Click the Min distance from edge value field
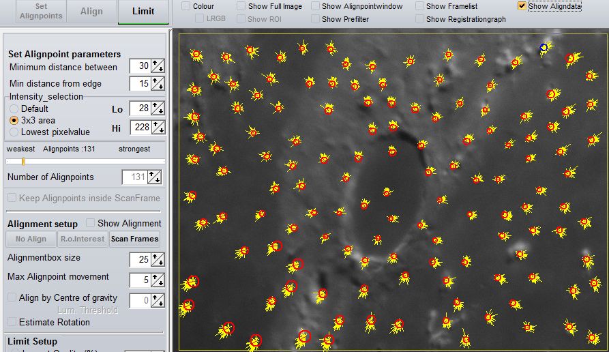The height and width of the screenshot is (352, 609). [140, 83]
